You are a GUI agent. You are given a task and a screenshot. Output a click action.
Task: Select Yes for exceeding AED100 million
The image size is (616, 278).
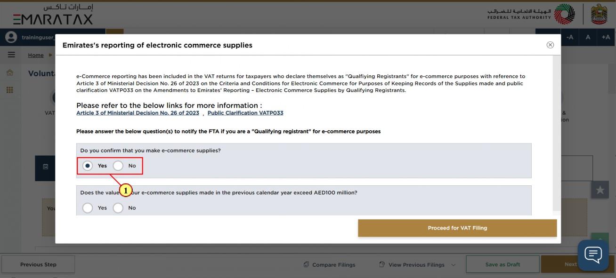(x=88, y=208)
